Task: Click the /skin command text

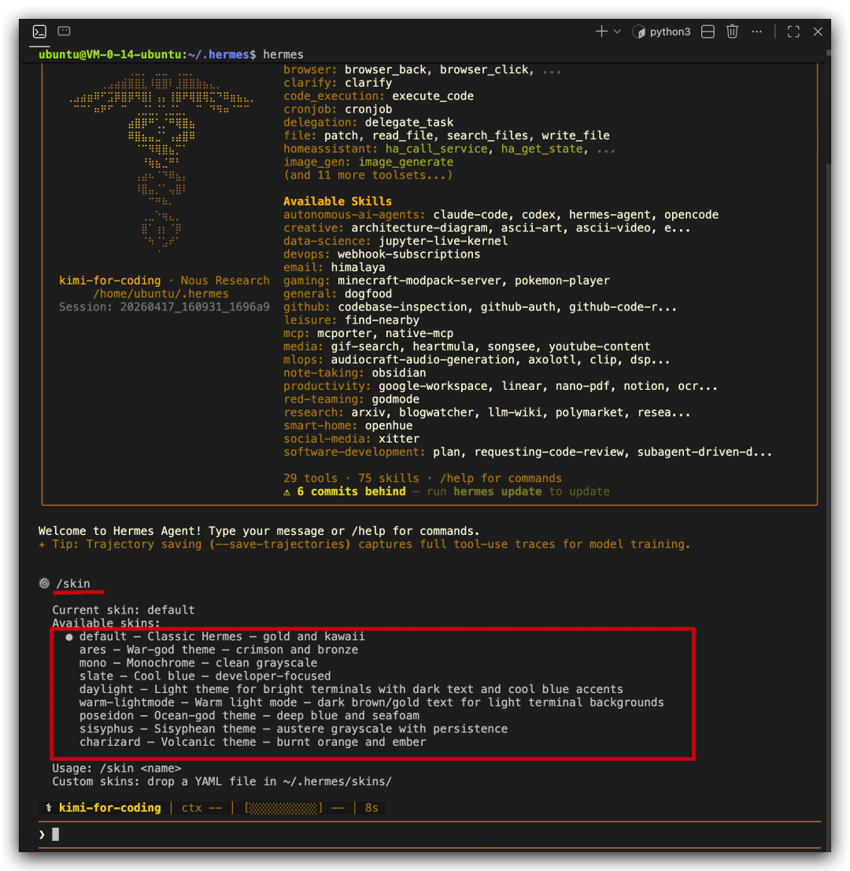Action: tap(73, 584)
